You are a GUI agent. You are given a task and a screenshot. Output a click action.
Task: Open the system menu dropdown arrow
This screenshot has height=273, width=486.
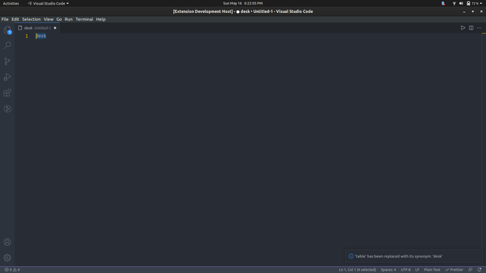[x=481, y=3]
